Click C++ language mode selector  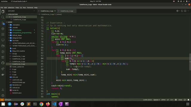[x=172, y=100]
